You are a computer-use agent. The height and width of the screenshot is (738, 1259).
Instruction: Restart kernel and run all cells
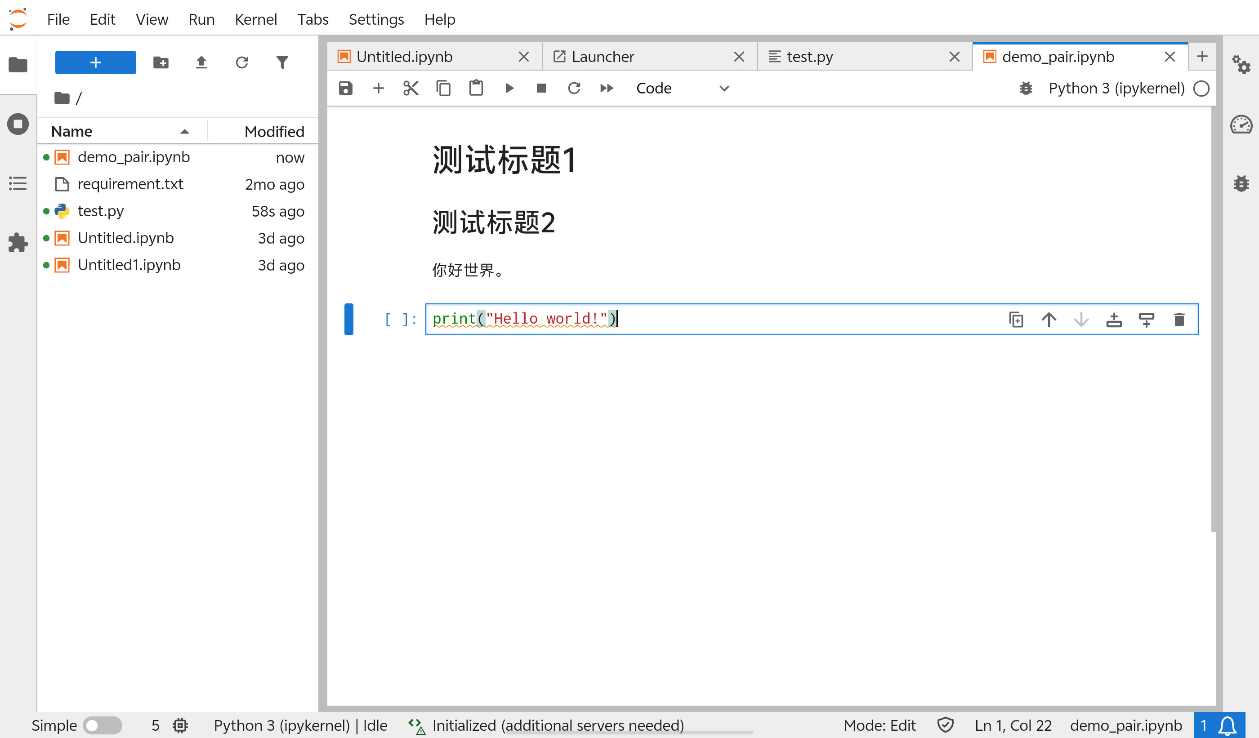click(607, 89)
